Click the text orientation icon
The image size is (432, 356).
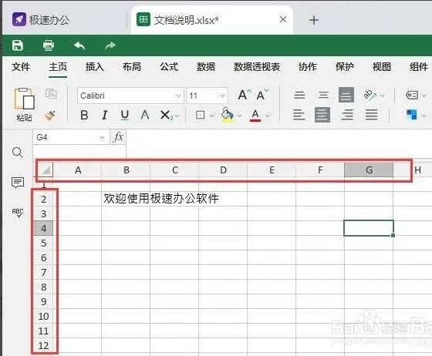coord(370,96)
